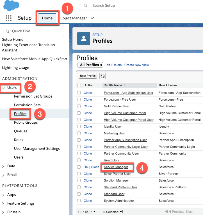203x215 pixels.
Task: Check the Read Only row checkbox
Action: (x=79, y=160)
